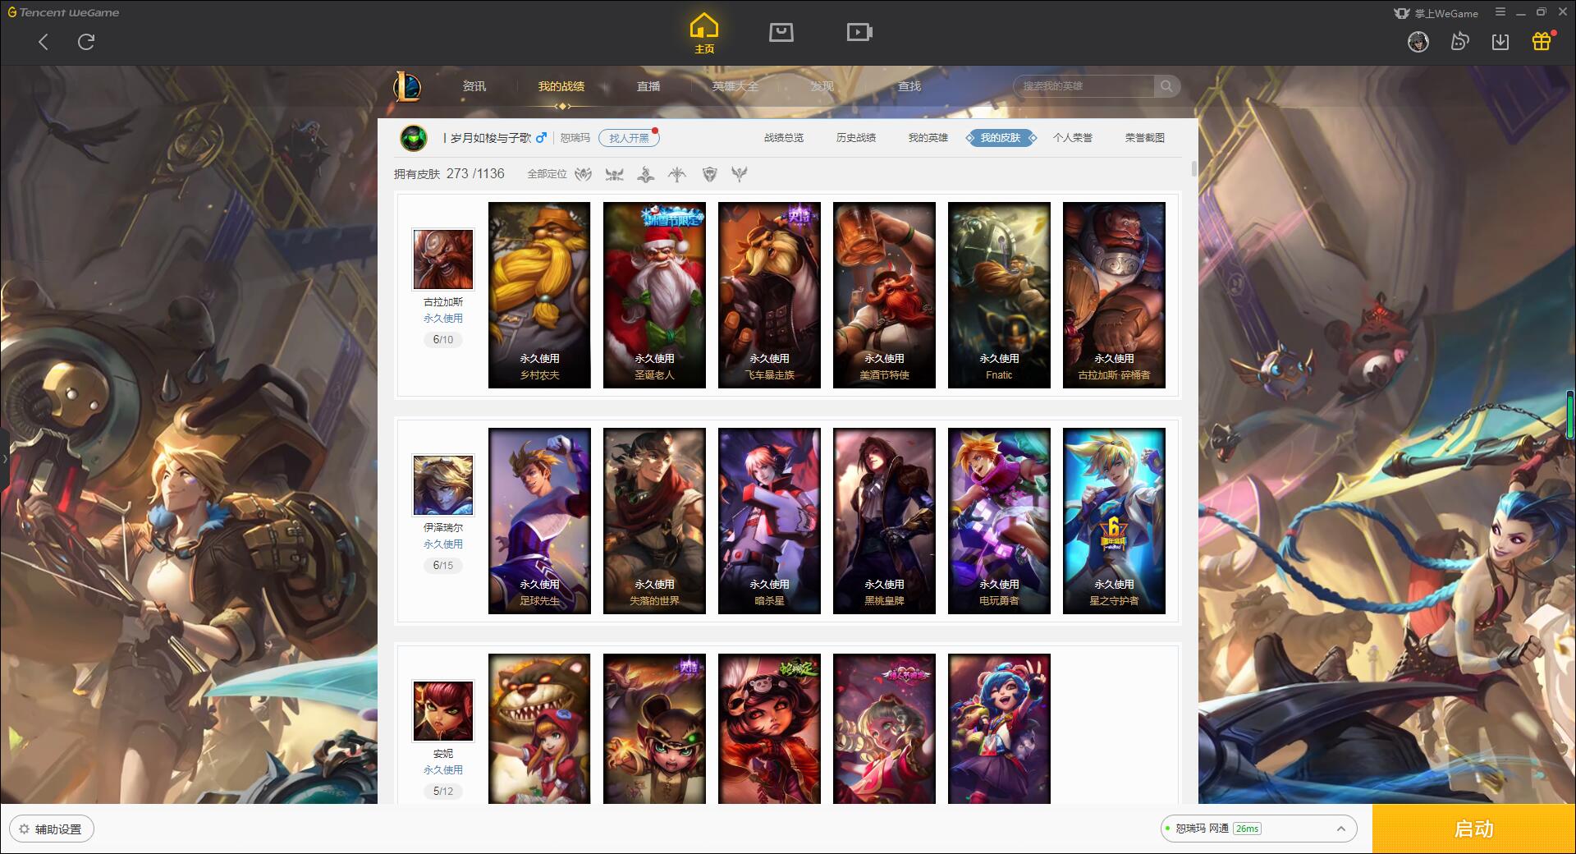Open the 主页 home tab
The height and width of the screenshot is (854, 1576).
coord(703,34)
